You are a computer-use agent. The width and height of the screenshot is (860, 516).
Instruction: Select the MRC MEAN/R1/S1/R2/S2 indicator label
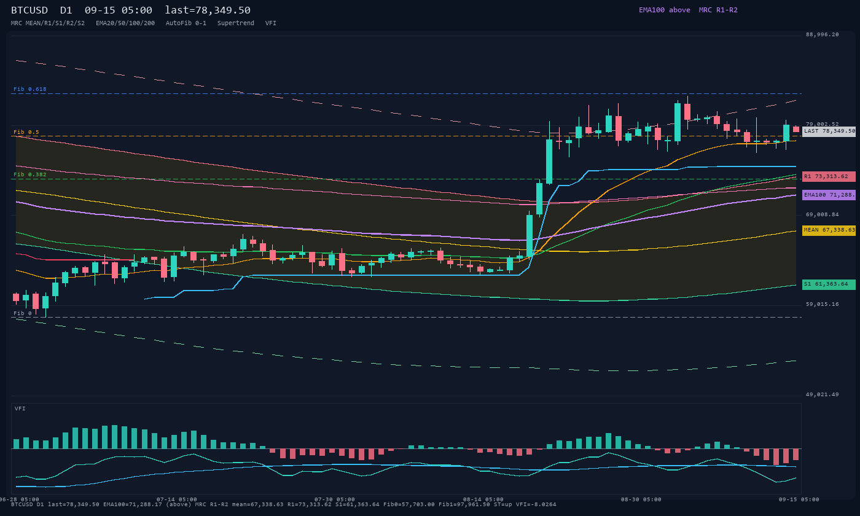click(48, 23)
